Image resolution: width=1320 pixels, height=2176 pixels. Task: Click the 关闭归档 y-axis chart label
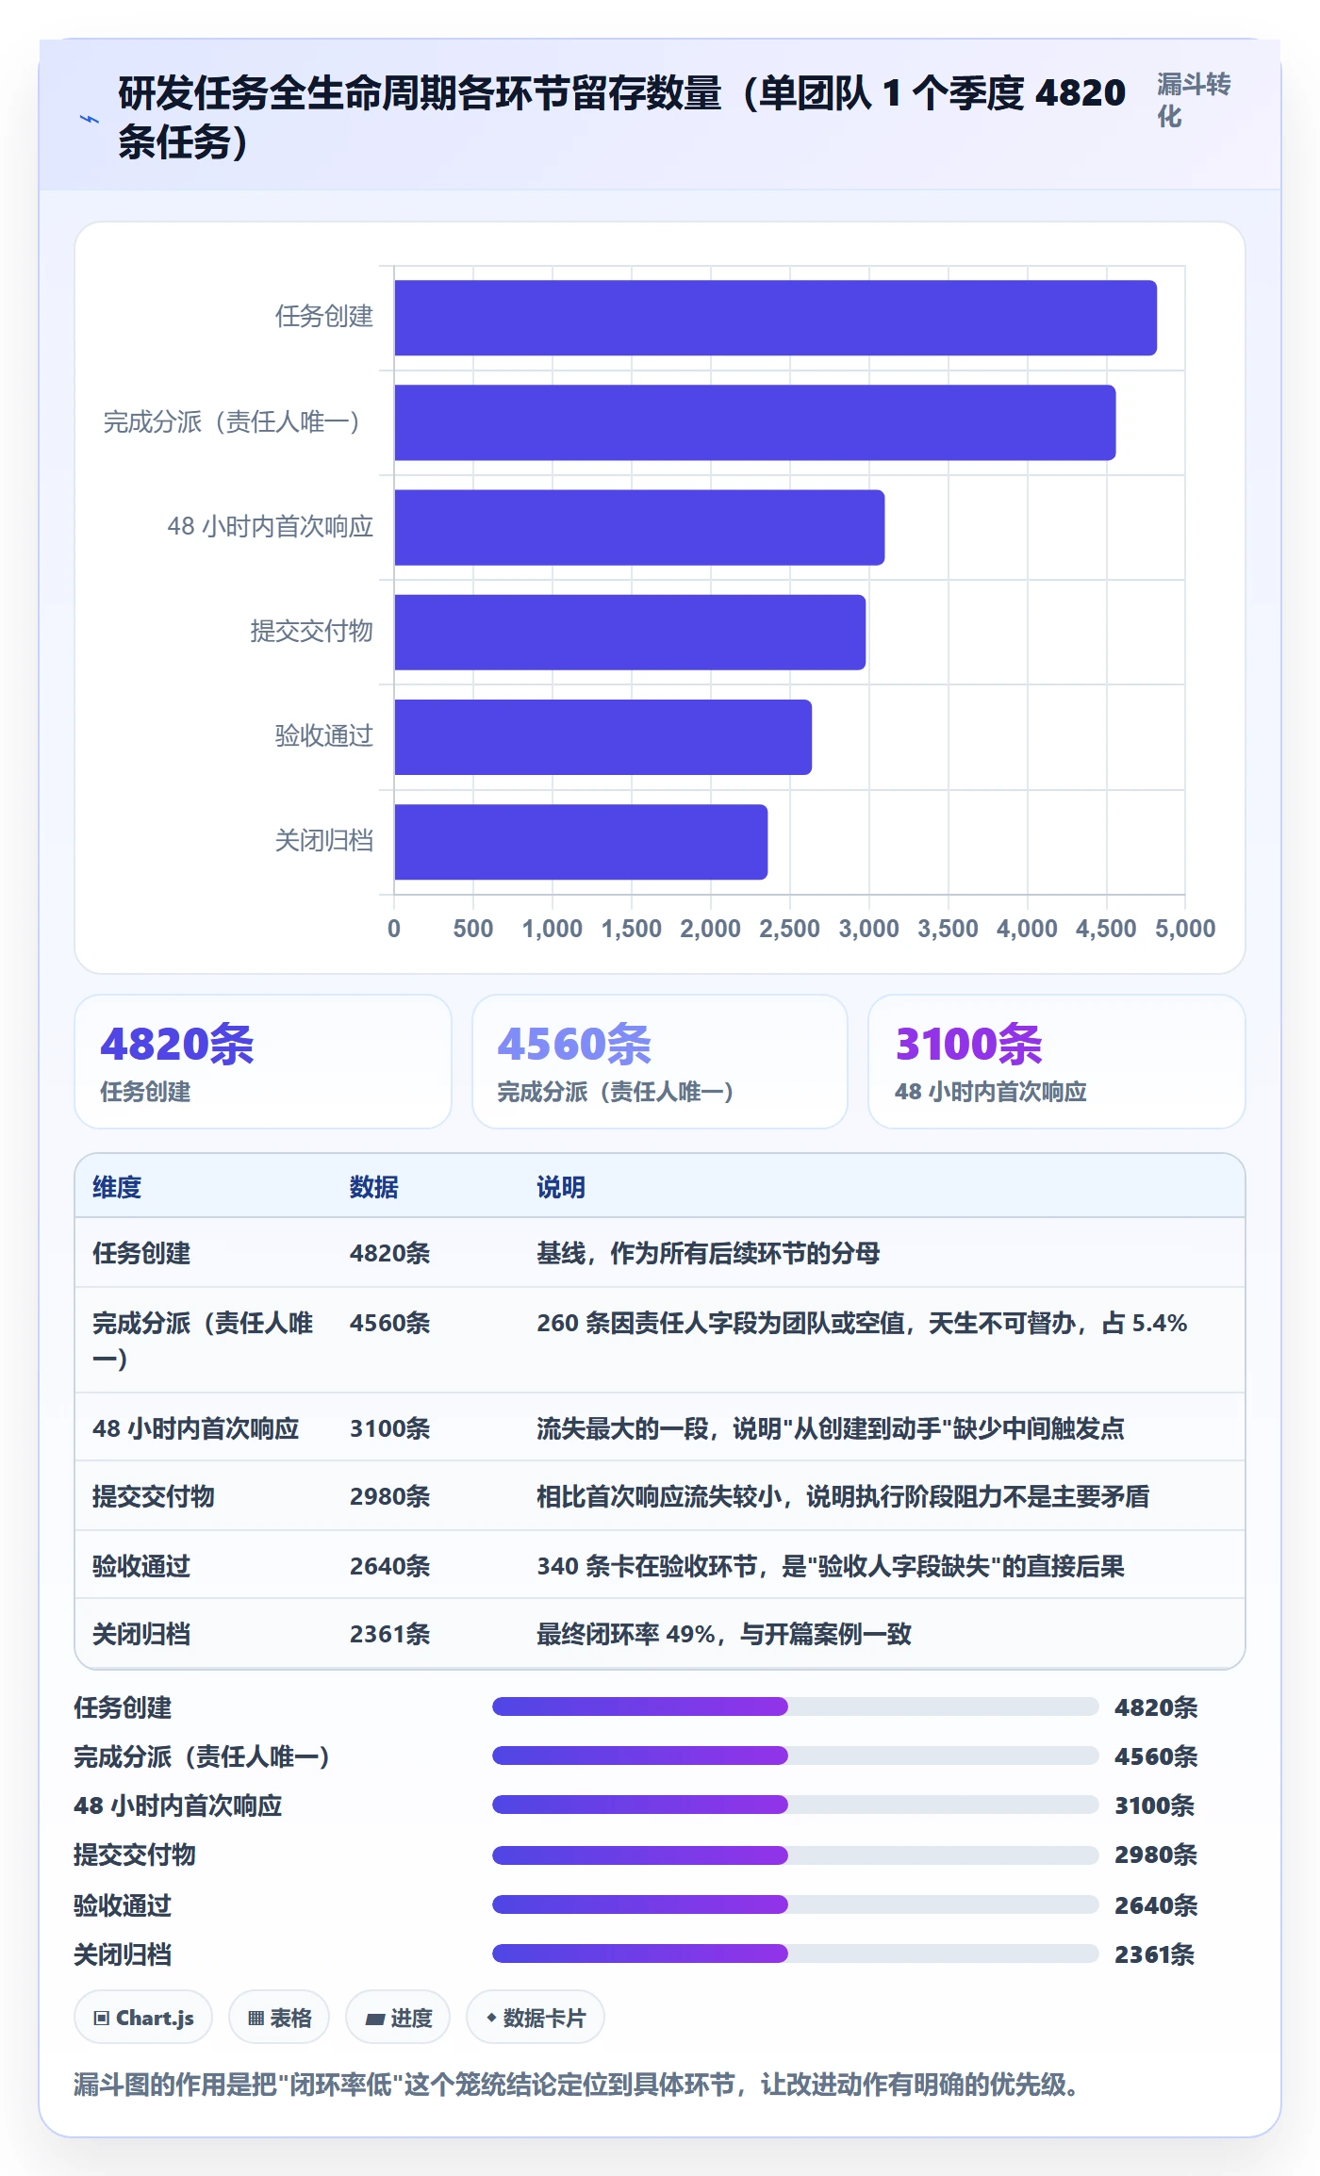pyautogui.click(x=323, y=841)
